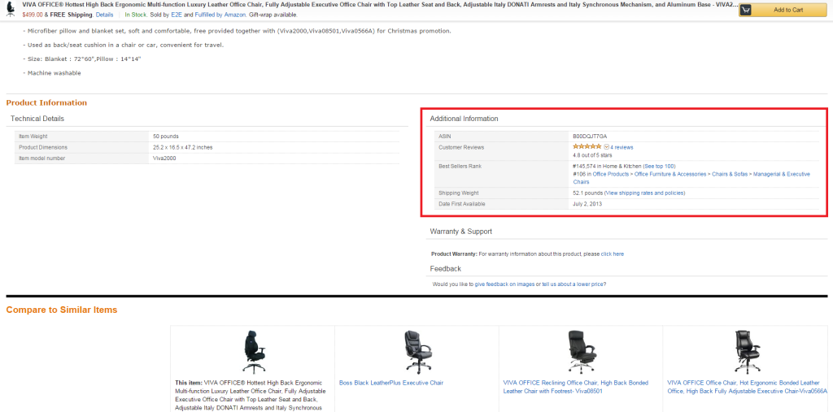Viewport: 833px width, 412px height.
Task: Click the shipping Details link
Action: pos(105,15)
